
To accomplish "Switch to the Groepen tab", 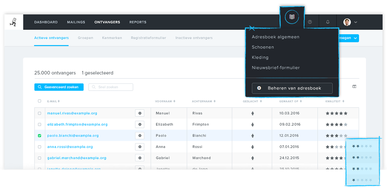I will point(85,38).
